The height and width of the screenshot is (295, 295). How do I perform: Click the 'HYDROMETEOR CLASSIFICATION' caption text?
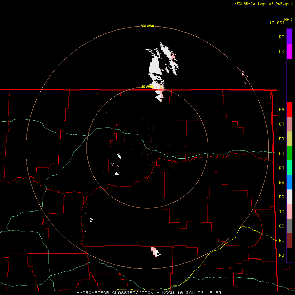[x=115, y=293]
